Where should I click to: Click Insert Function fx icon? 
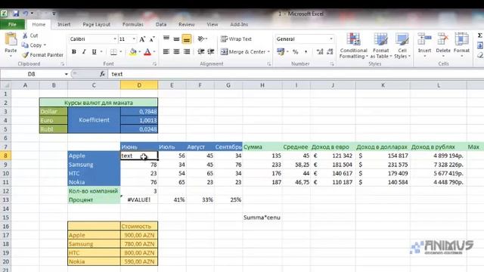point(102,74)
